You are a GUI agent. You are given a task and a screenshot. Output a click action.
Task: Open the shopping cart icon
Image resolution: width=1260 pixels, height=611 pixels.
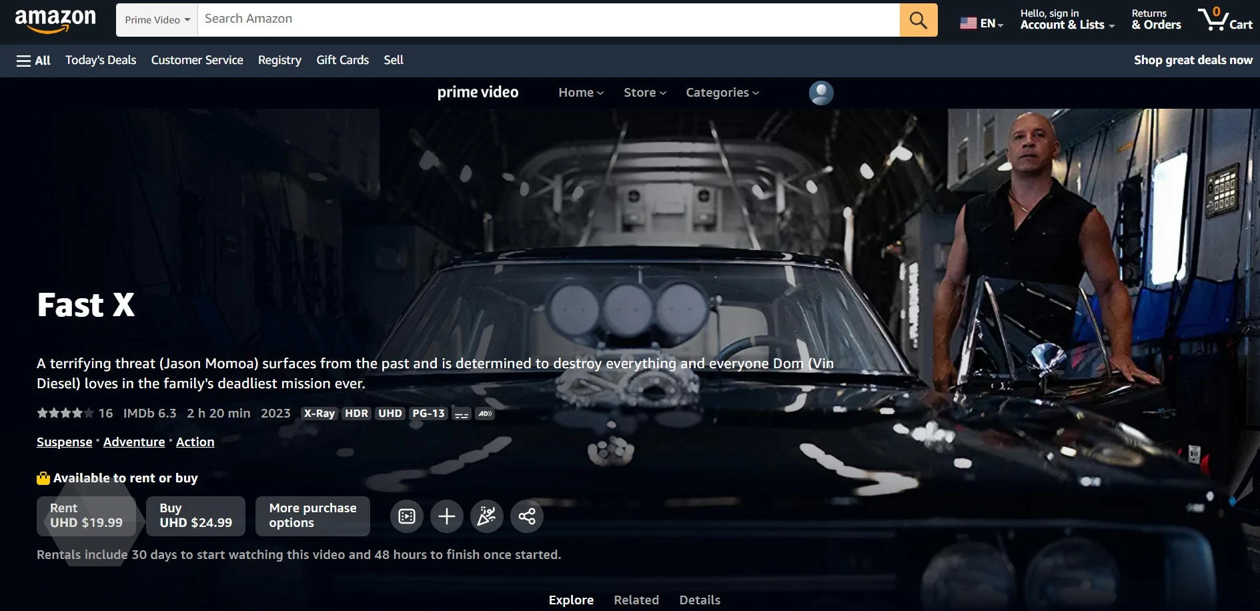(1225, 20)
